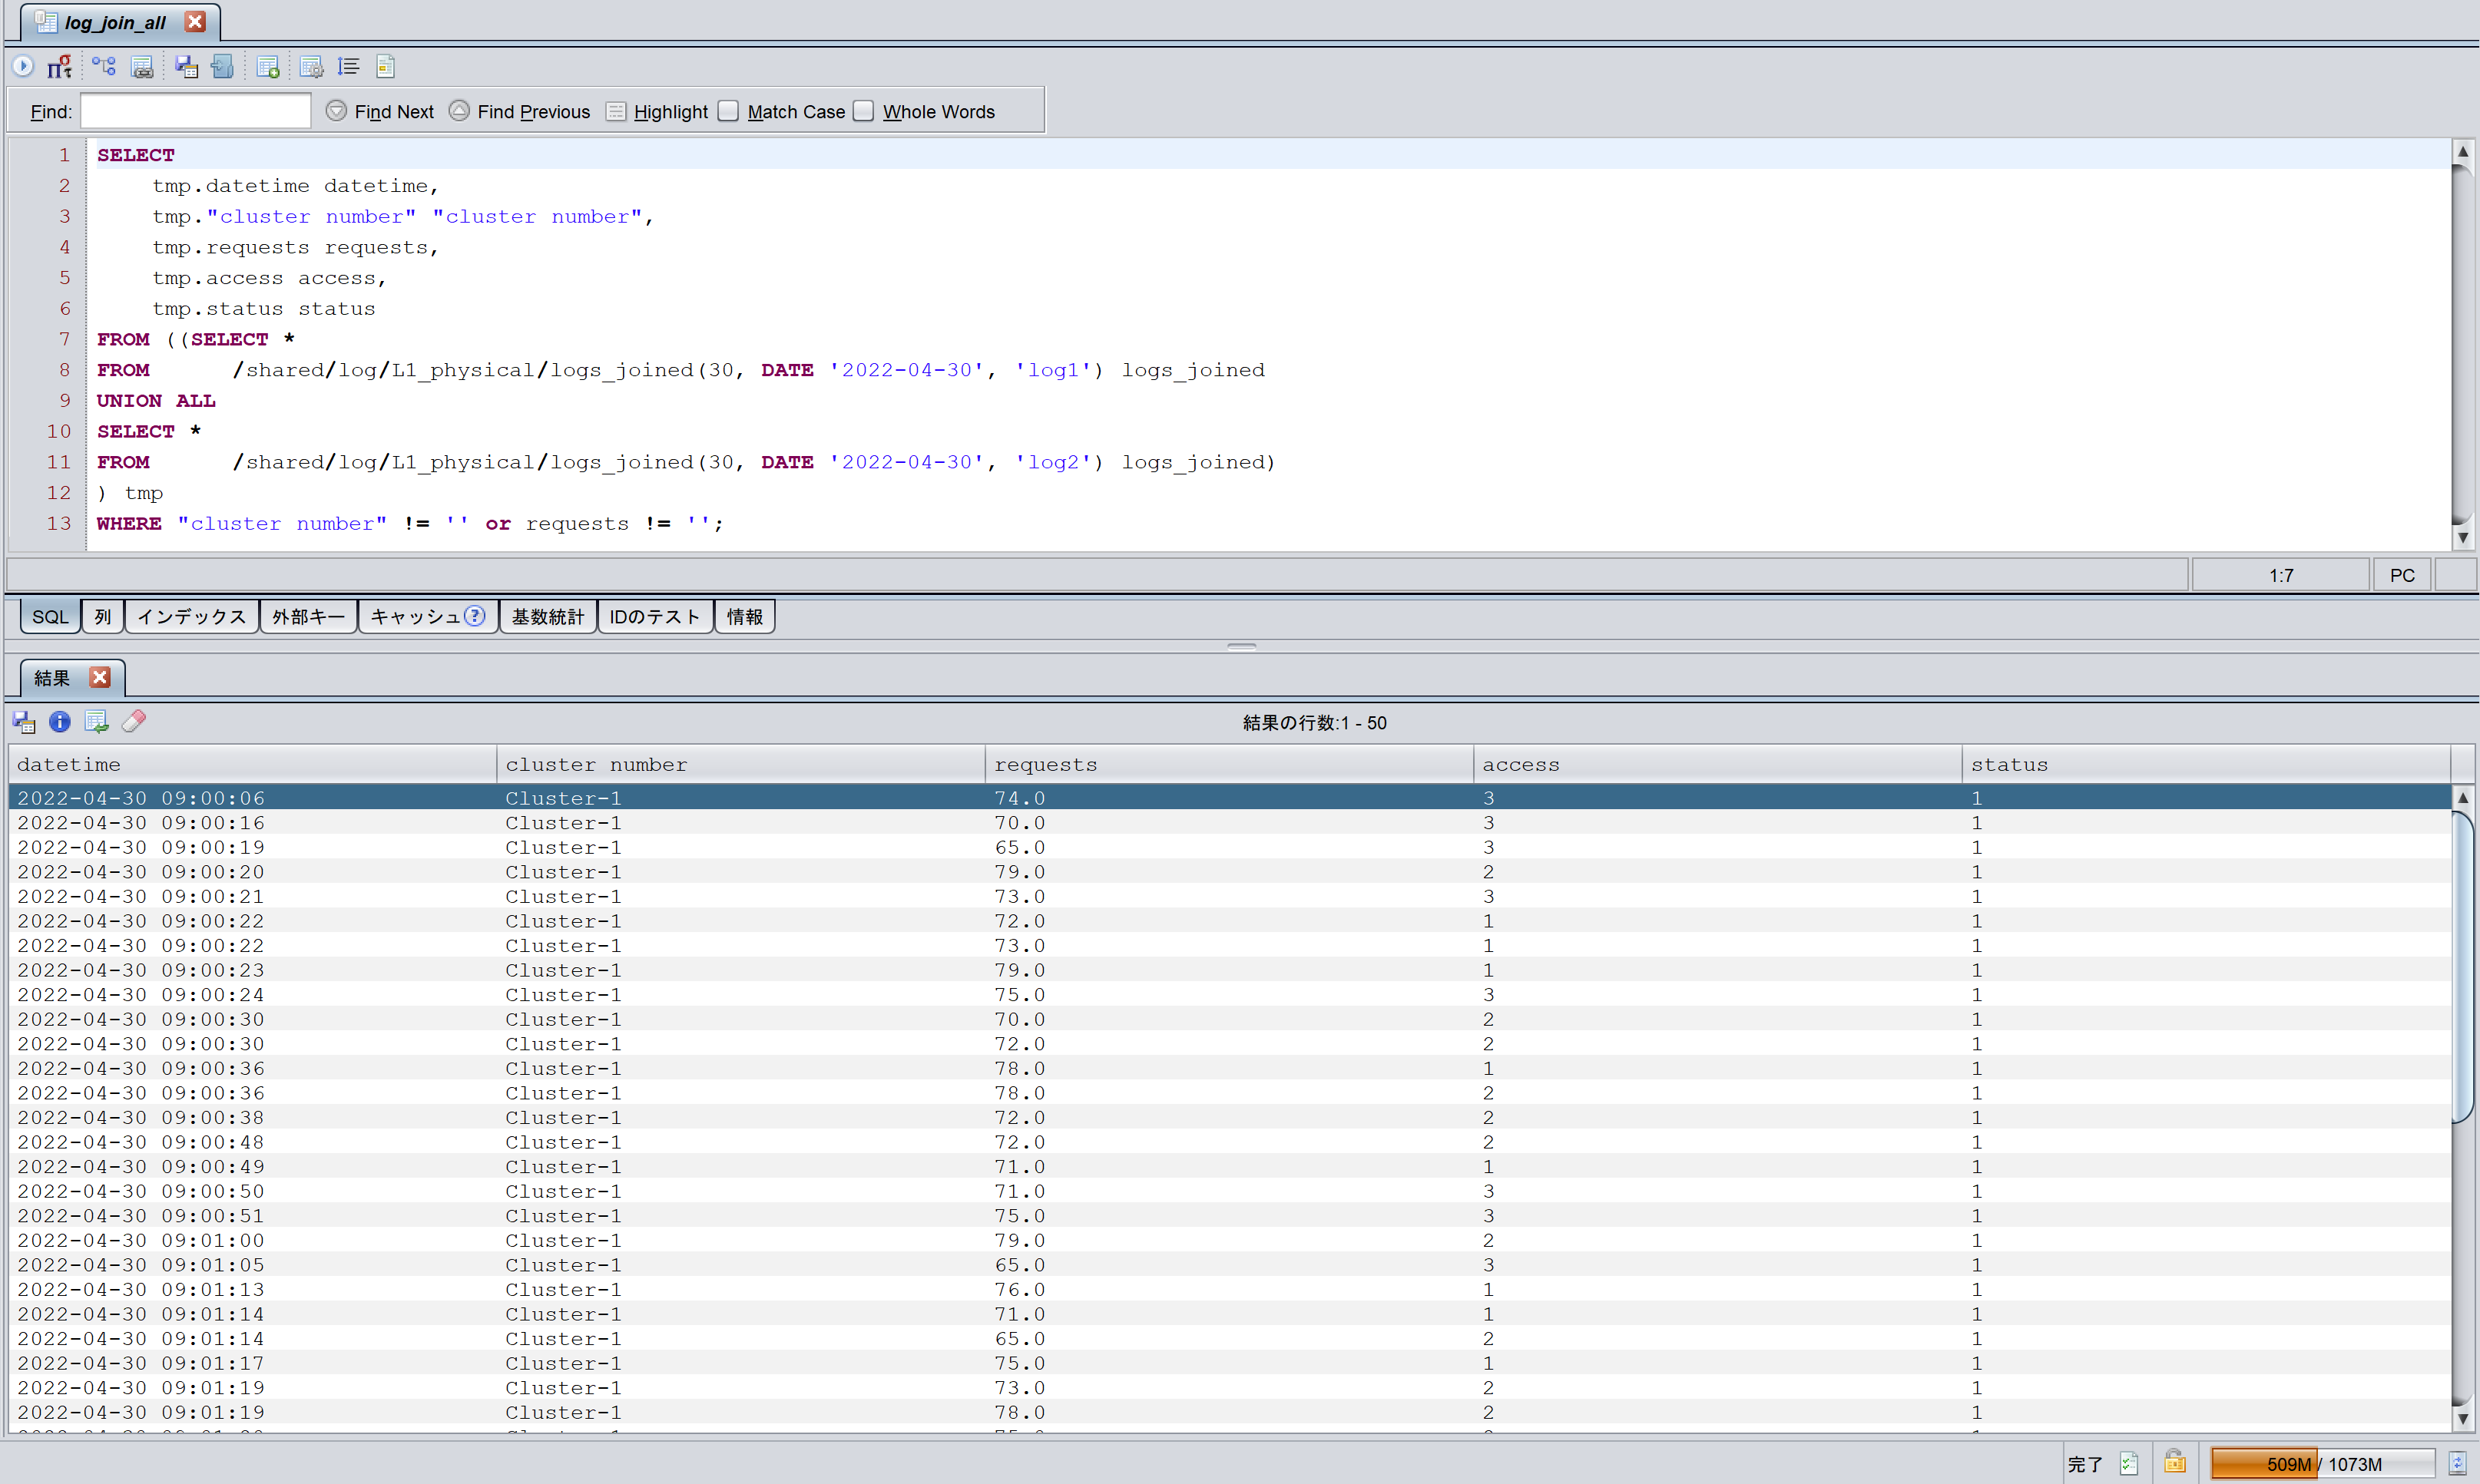Click the pink eraser clear results icon

coord(134,721)
